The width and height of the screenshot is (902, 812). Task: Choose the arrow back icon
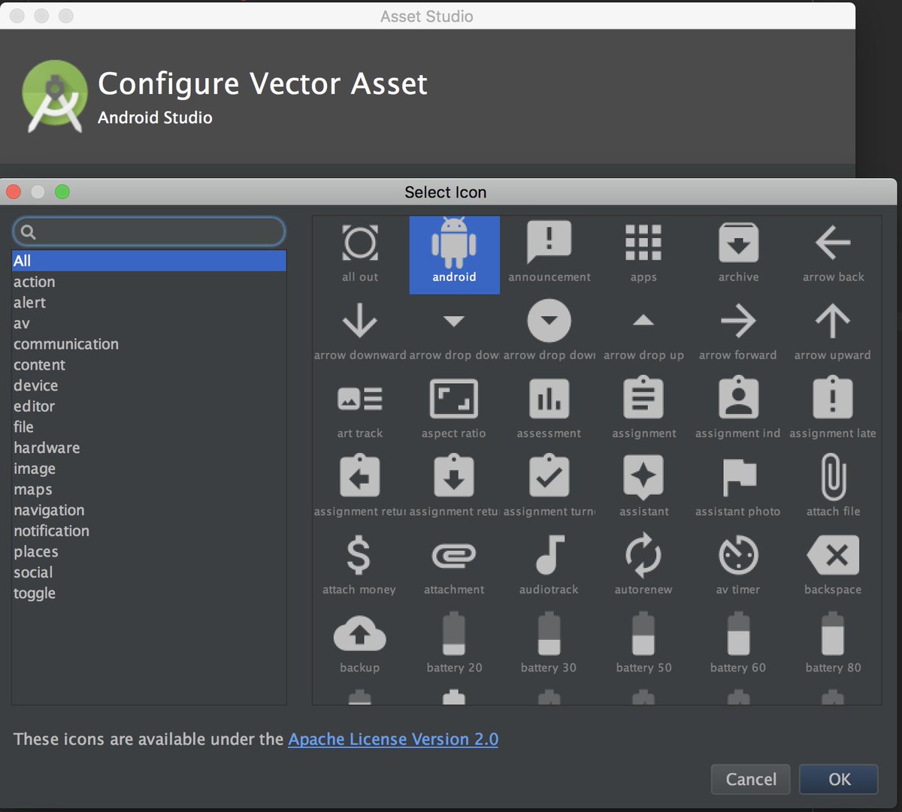click(x=833, y=243)
